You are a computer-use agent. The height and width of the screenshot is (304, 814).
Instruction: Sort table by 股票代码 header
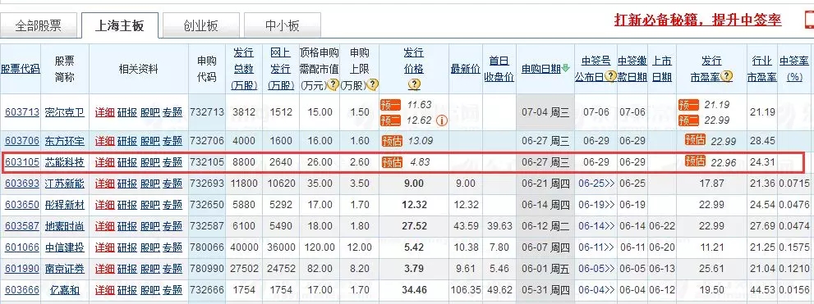[x=21, y=68]
